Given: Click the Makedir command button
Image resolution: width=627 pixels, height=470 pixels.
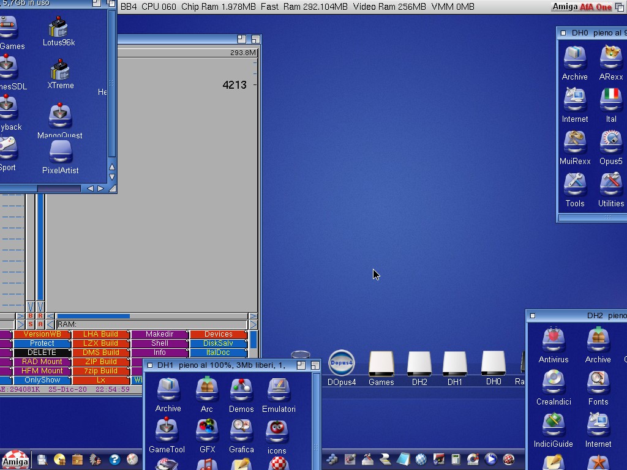Looking at the screenshot, I should pos(159,334).
